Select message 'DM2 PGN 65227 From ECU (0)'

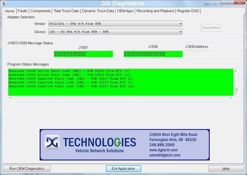pyautogui.click(x=71, y=79)
